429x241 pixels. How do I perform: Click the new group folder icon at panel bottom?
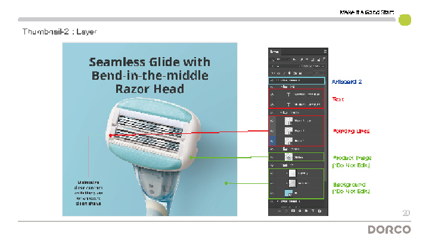(306, 211)
